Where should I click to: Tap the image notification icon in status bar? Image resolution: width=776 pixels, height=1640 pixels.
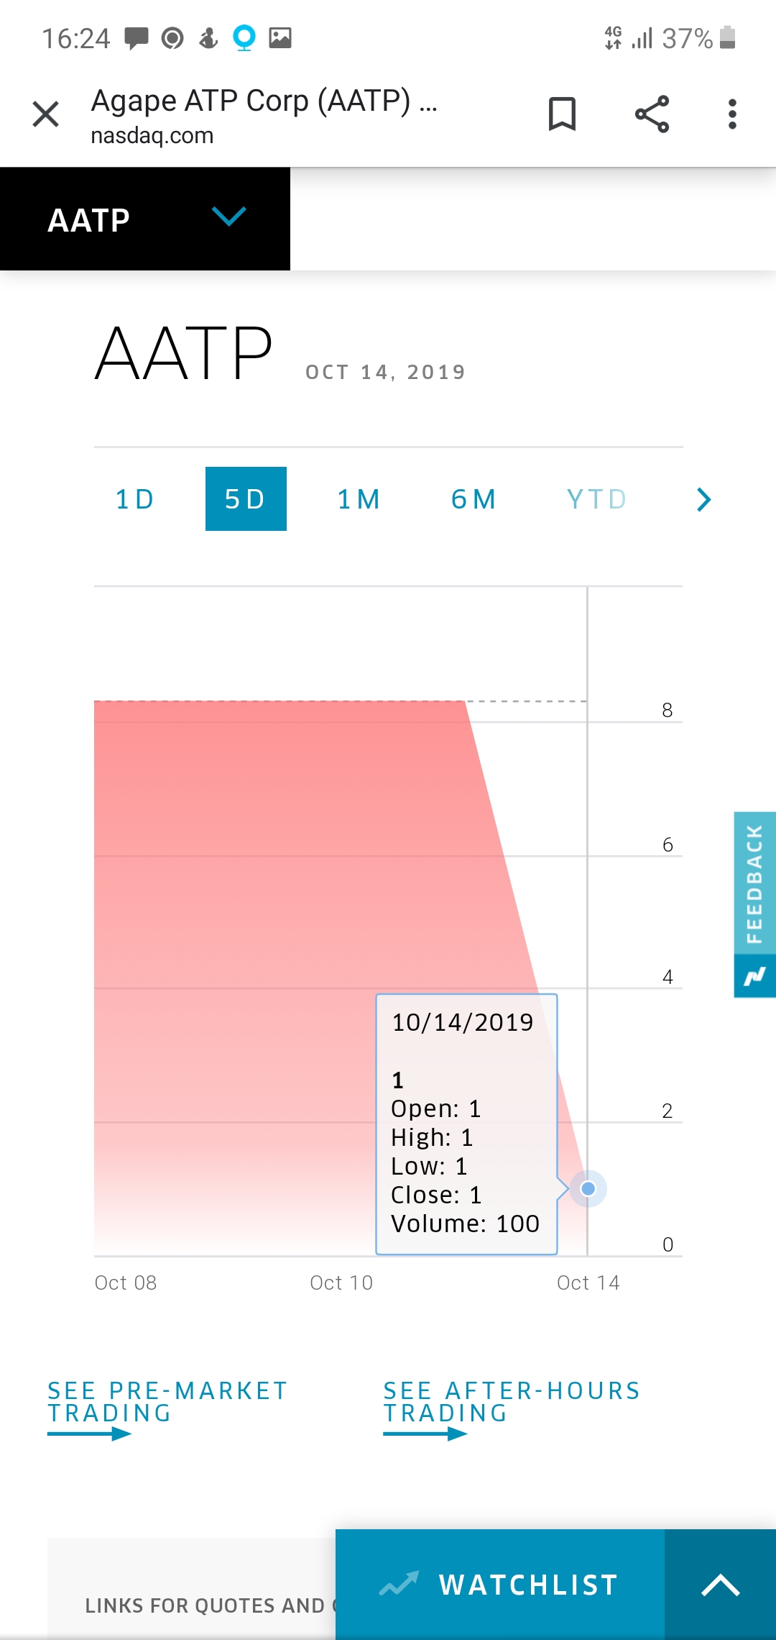click(280, 37)
